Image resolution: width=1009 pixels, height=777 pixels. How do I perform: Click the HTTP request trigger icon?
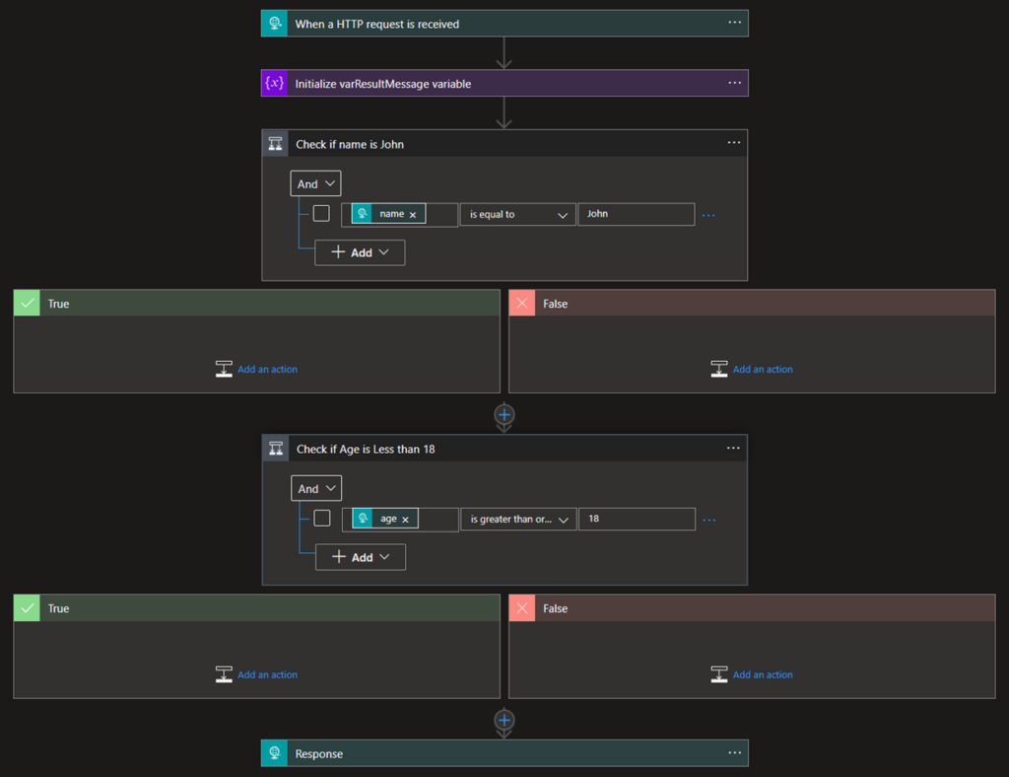[x=275, y=24]
